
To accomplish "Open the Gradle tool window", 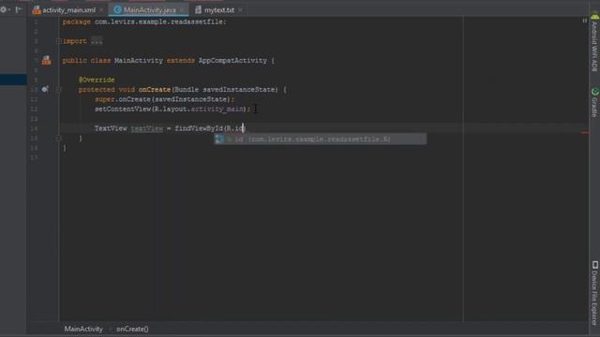I will (594, 102).
